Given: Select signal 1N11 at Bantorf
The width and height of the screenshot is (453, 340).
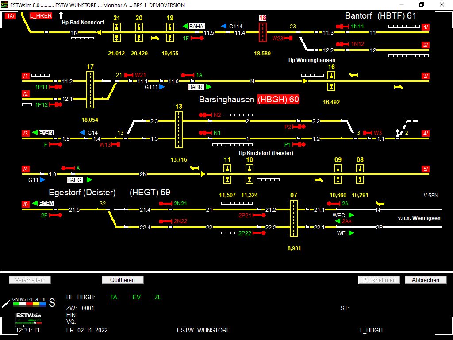Looking at the screenshot, I should pos(342,27).
